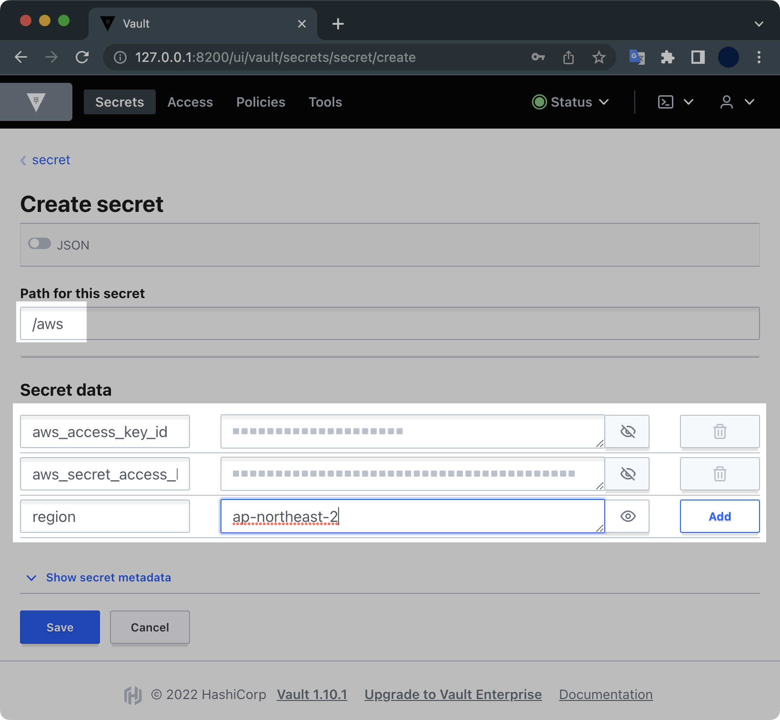Click the Google Translate extension icon
This screenshot has width=780, height=720.
[637, 58]
